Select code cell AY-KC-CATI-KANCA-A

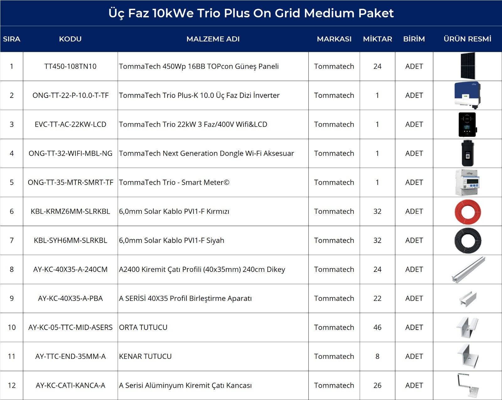click(x=70, y=385)
